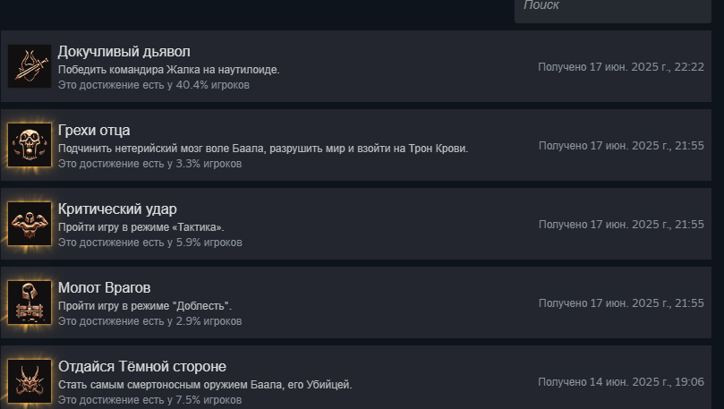724x409 pixels.
Task: Click the 22:22 unlock timestamp
Action: [x=621, y=67]
